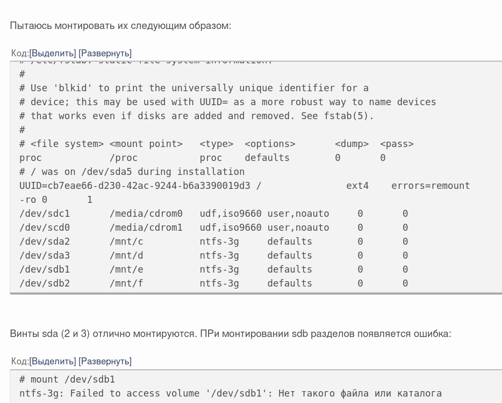Expand mount error code block with Развернуть
Viewport: 502px width, 403px height.
(x=105, y=361)
